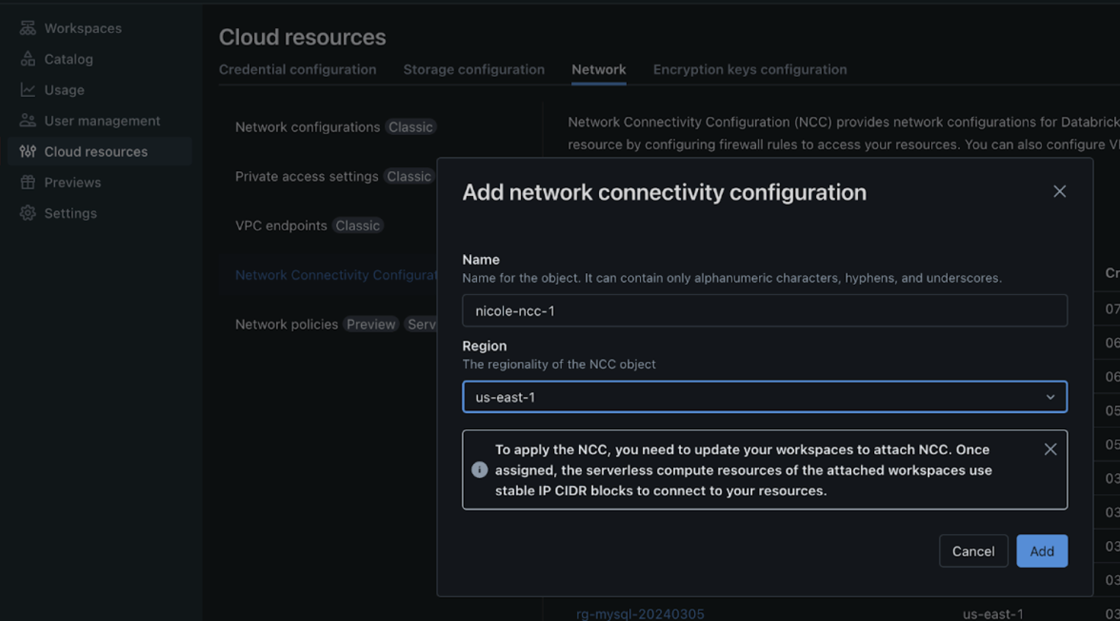Click the info icon in NCC notice
The image size is (1120, 621).
pyautogui.click(x=479, y=470)
